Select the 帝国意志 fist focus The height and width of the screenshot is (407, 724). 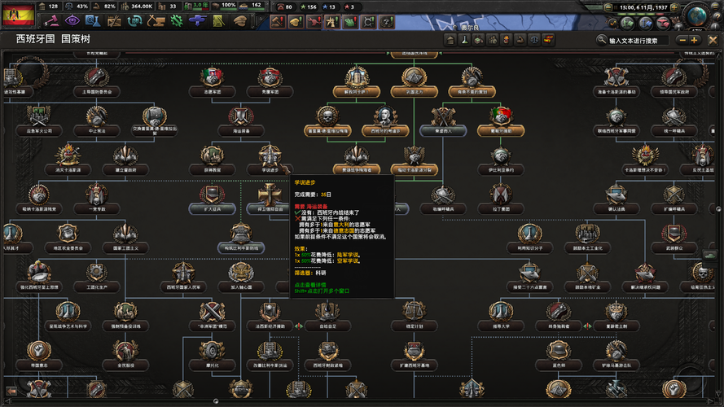click(39, 355)
